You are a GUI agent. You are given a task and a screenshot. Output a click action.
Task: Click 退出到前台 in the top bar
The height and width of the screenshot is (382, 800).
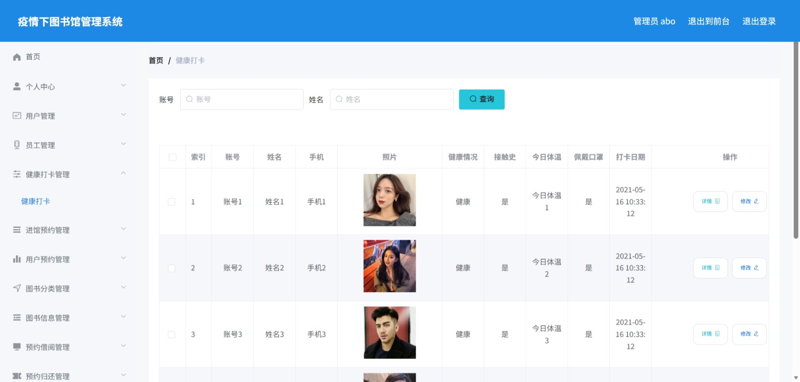(709, 21)
